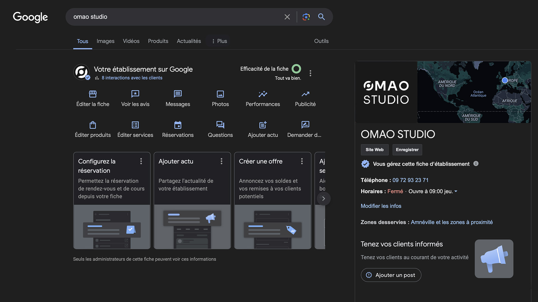
Task: Click the OMAO Studio profile avatar
Action: [x=82, y=72]
